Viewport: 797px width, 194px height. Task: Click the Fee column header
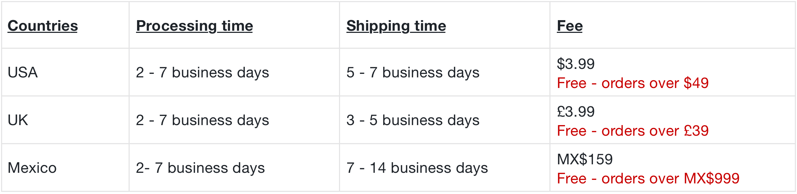(570, 26)
